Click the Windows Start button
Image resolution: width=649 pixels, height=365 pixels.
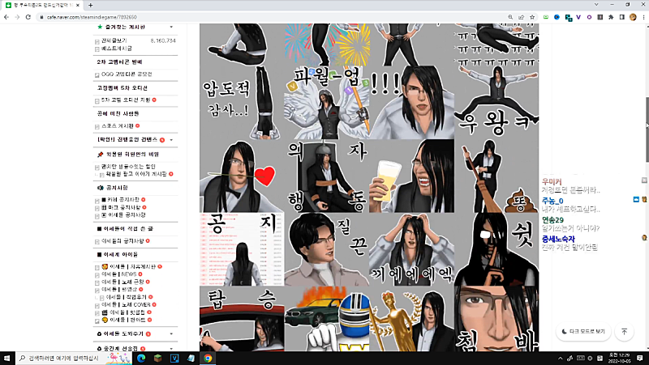click(8, 358)
